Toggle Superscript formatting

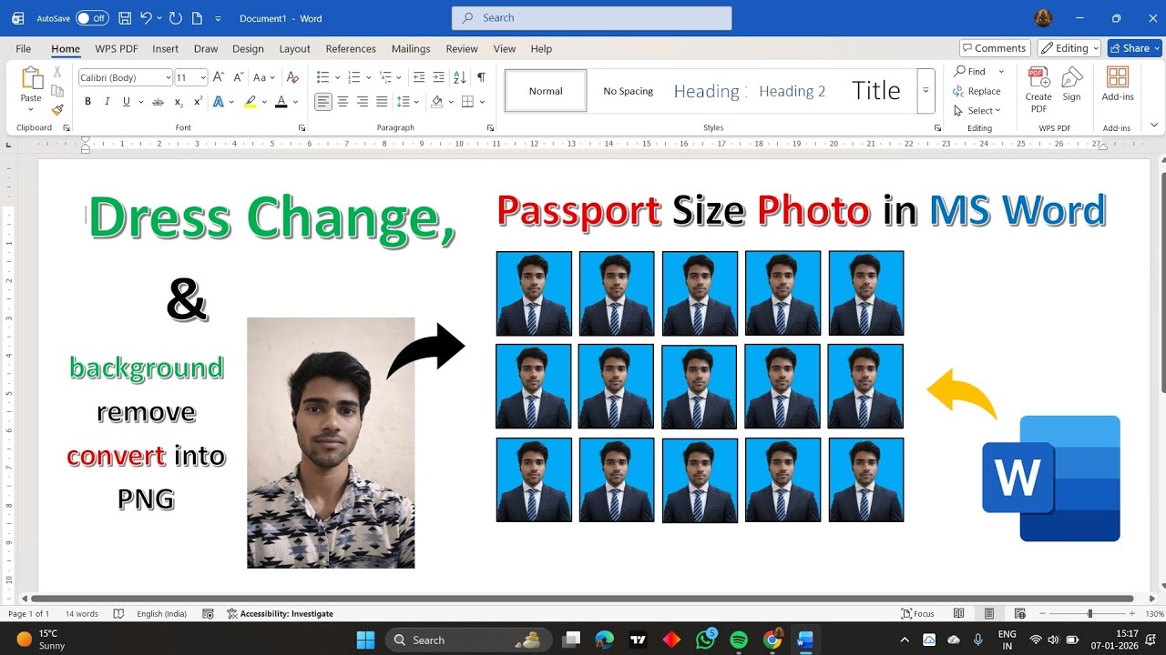(198, 102)
